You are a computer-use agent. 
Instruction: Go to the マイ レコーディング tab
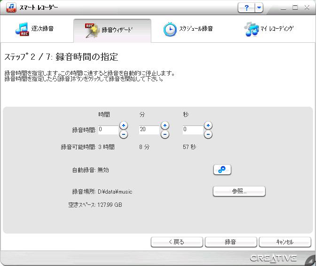[270, 29]
